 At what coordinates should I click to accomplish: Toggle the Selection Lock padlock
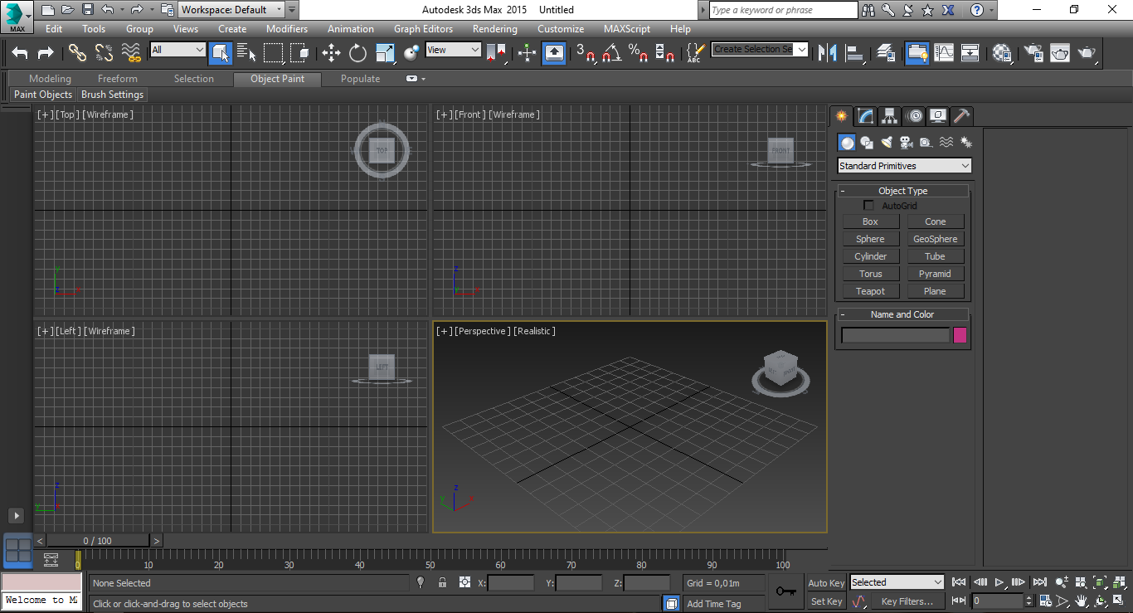pos(442,582)
